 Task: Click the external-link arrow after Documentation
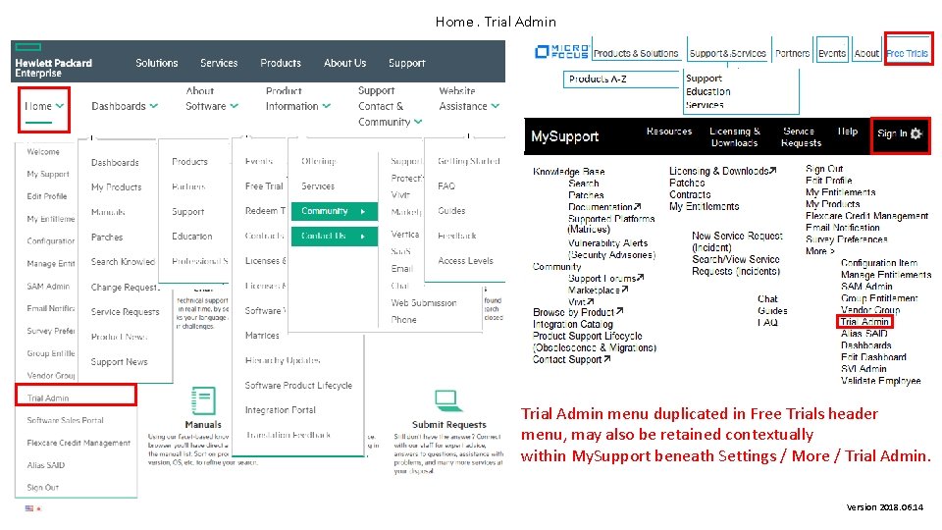[638, 207]
